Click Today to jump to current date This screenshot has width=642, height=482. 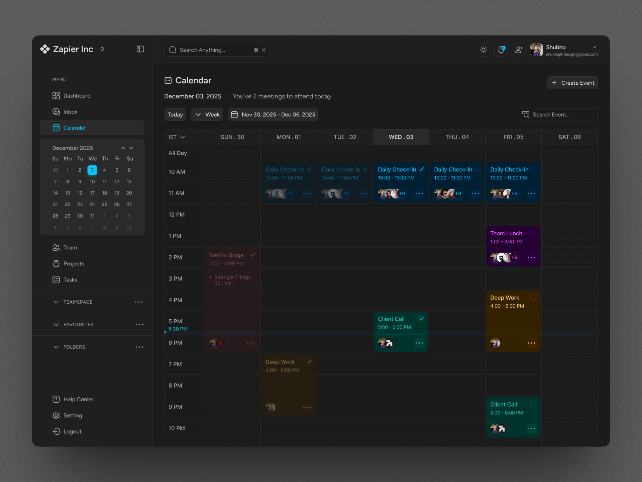coord(175,114)
